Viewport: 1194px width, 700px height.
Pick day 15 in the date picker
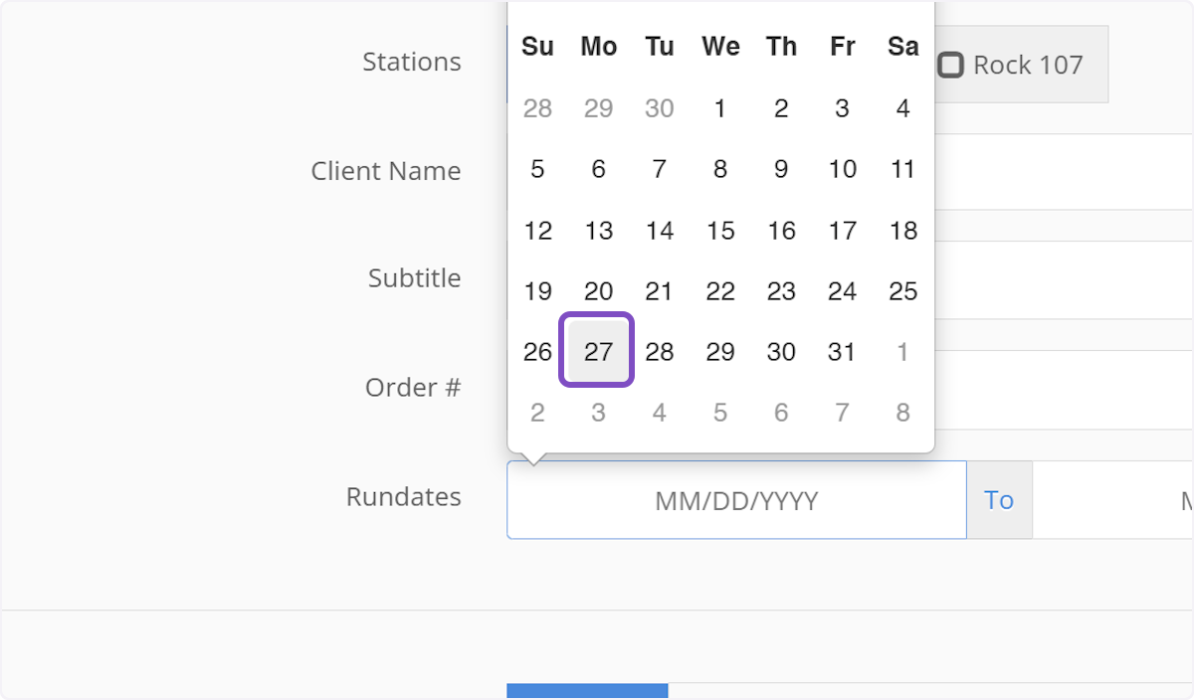click(x=720, y=231)
